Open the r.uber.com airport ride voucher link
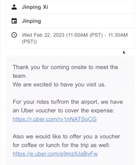 tap(55, 119)
